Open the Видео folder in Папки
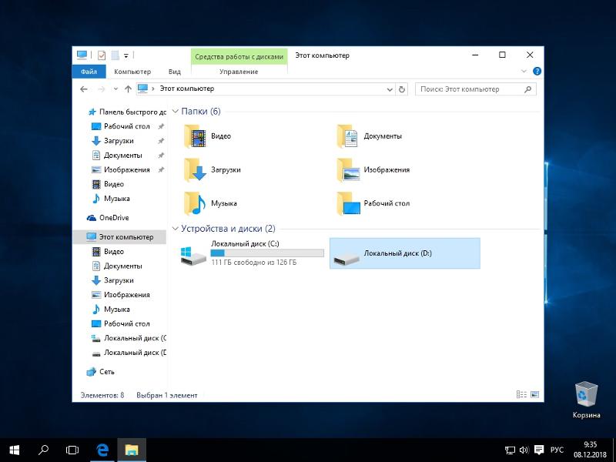Screen dimensions: 616x462 (x=208, y=136)
